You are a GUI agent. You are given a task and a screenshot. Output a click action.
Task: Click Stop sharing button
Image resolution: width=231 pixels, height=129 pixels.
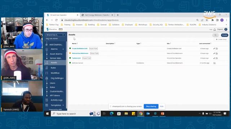tap(151, 106)
